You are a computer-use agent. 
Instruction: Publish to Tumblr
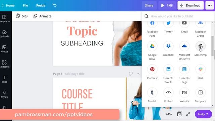152,95
